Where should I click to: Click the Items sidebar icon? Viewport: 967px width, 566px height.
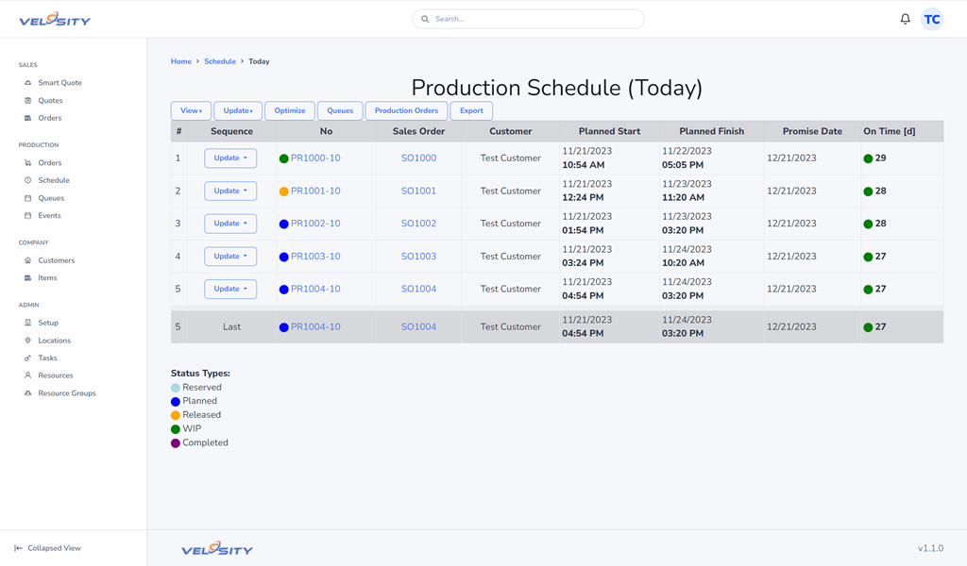(27, 277)
